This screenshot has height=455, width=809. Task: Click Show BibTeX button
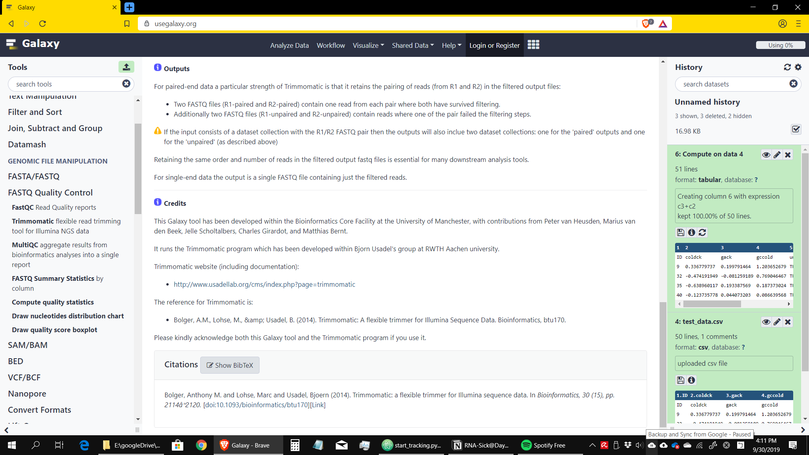click(230, 365)
